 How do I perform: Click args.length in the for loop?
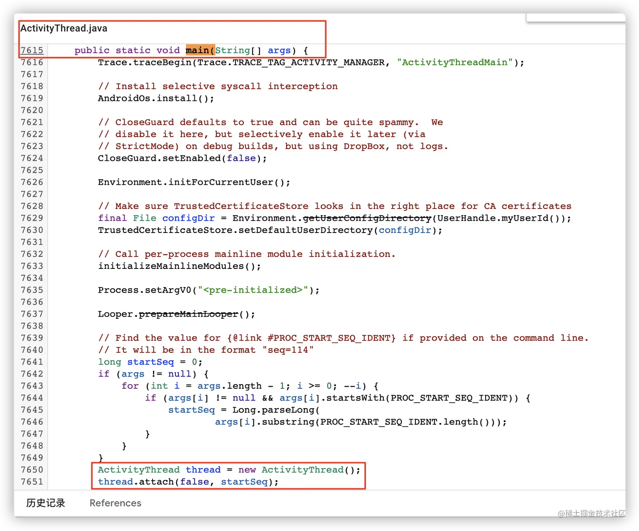[x=229, y=386]
